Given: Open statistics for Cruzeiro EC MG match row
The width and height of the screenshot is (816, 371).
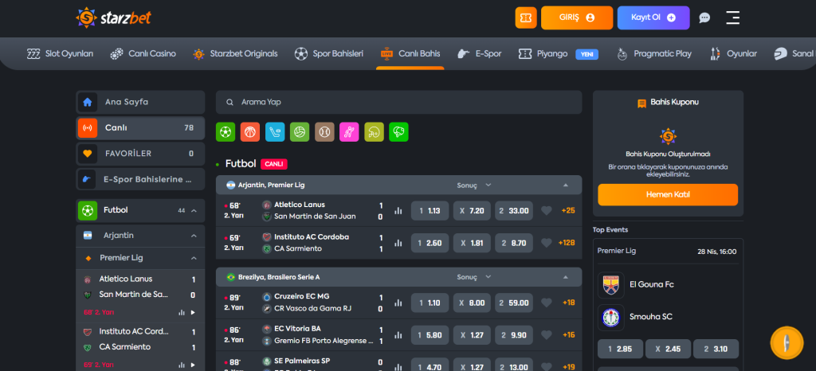Looking at the screenshot, I should coord(398,303).
